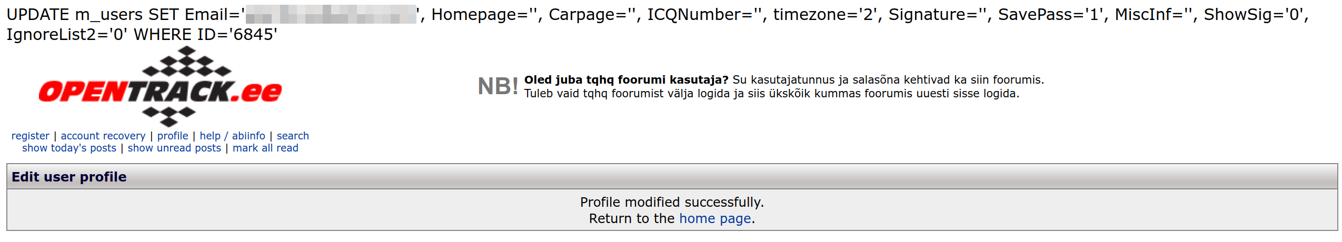1342x242 pixels.
Task: Click the checkered flag above the logo
Action: [186, 62]
